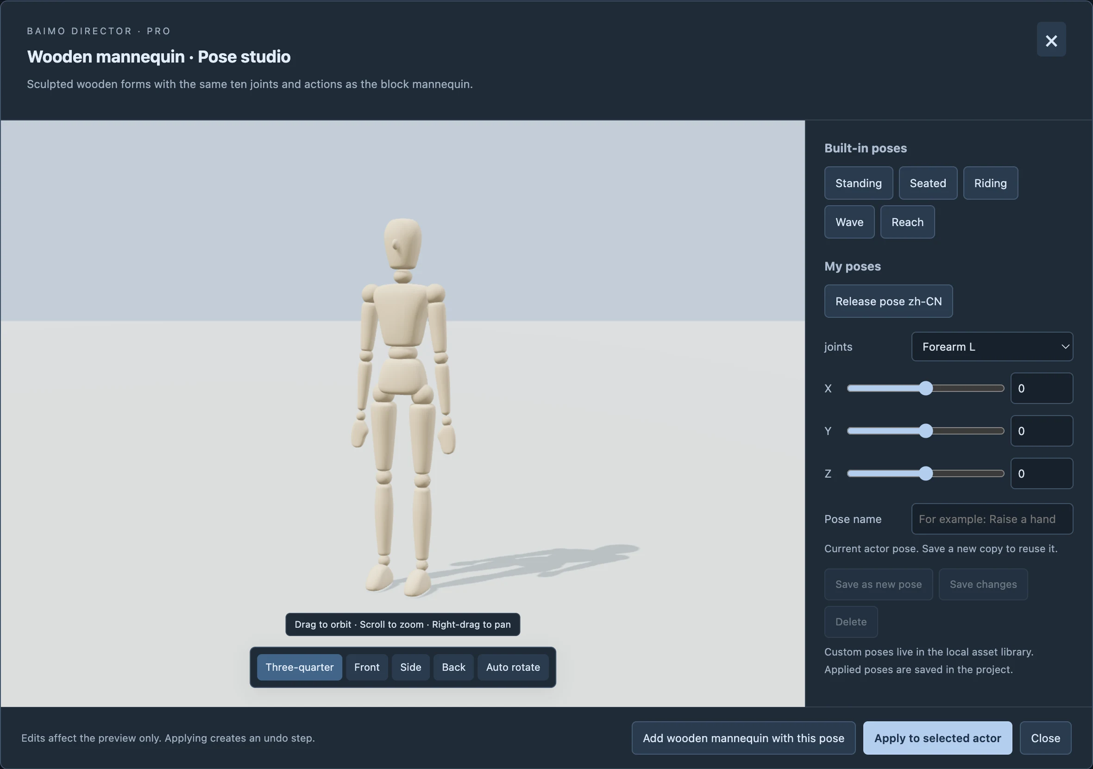
Task: Select the Riding built-in pose
Action: [990, 183]
